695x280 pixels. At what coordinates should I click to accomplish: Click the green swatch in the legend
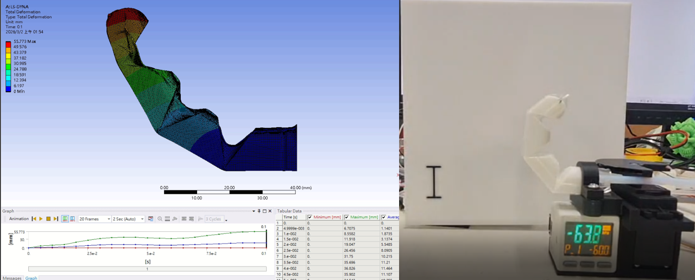click(8, 67)
